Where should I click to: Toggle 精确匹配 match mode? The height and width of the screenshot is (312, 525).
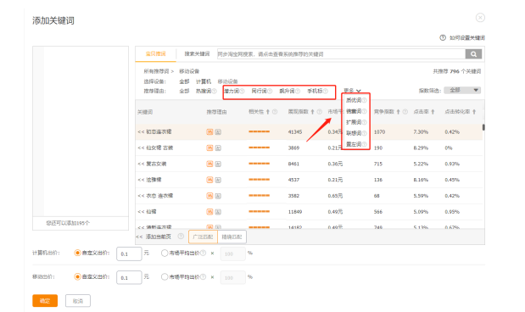tap(232, 237)
